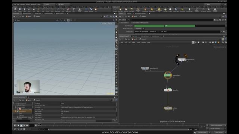This screenshot has width=239, height=134.
Task: Open the Windows menu
Action: 34,4
